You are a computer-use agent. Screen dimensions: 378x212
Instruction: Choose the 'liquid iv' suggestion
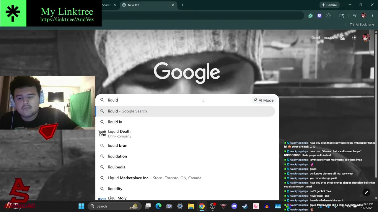click(185, 122)
